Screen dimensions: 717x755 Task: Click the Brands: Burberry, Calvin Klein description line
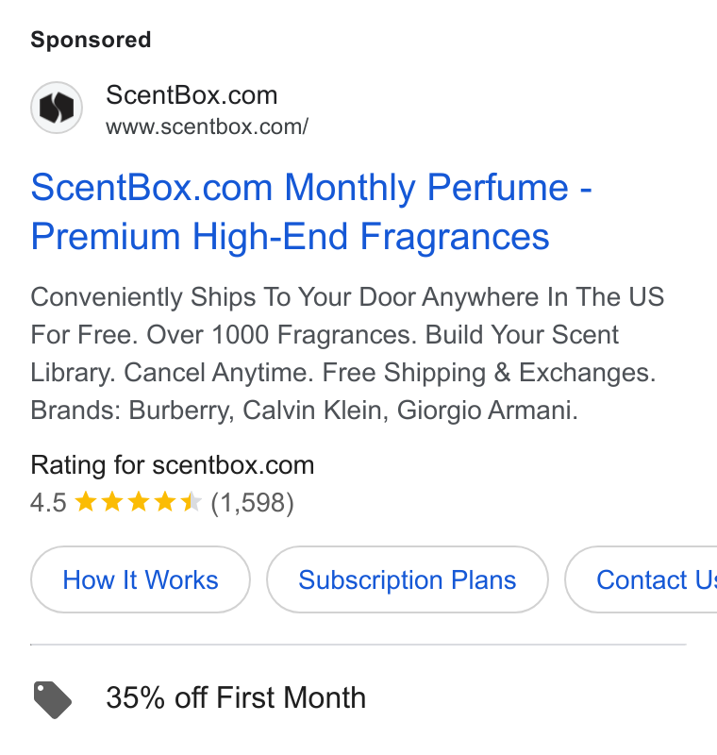[x=304, y=411]
